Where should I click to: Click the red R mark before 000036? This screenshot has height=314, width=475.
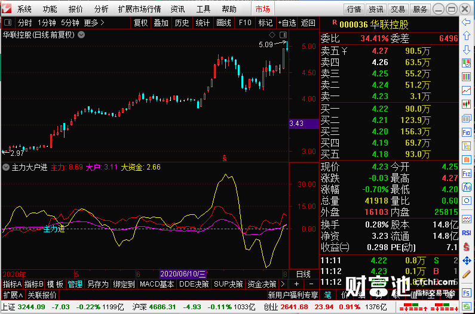[x=335, y=22]
